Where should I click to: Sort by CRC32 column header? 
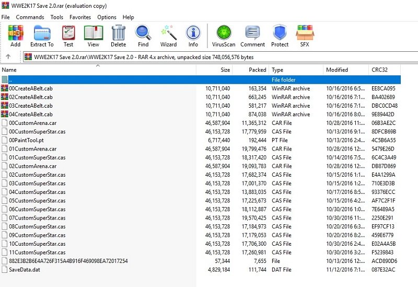(x=385, y=70)
